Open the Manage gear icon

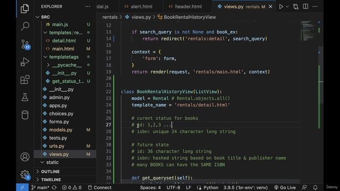[x=25, y=175]
